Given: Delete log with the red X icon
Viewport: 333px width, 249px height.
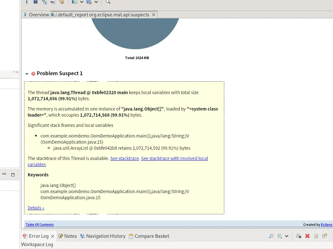Looking at the screenshot, I should click(x=307, y=236).
